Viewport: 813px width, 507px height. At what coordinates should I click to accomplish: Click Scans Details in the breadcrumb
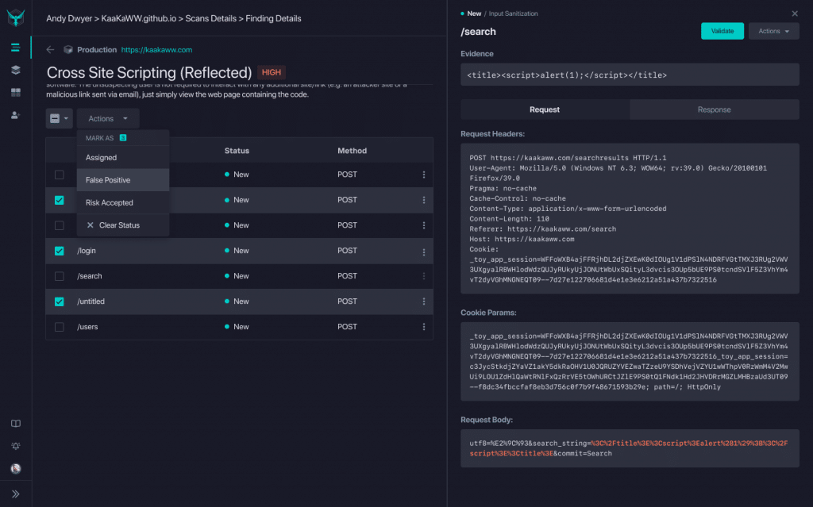click(x=210, y=19)
